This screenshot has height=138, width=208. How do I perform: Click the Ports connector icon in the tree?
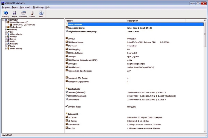tap(8, 46)
